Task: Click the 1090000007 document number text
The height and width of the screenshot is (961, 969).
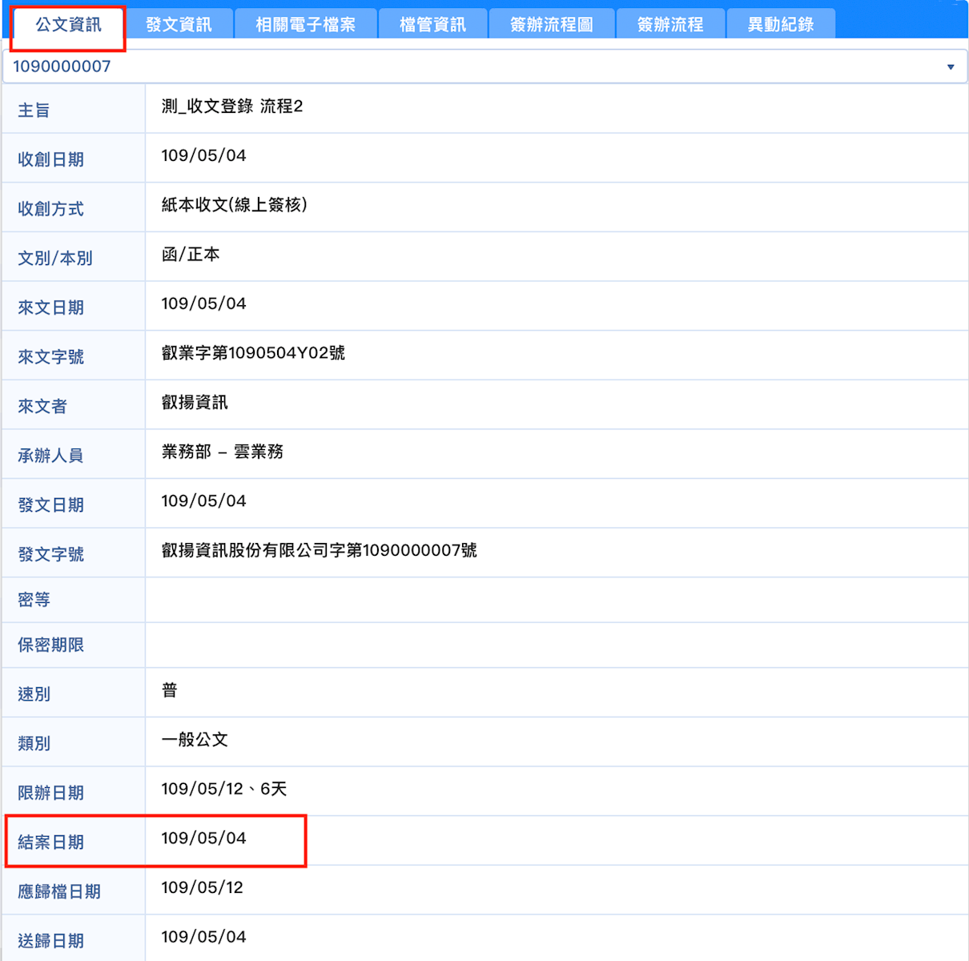Action: pyautogui.click(x=62, y=66)
